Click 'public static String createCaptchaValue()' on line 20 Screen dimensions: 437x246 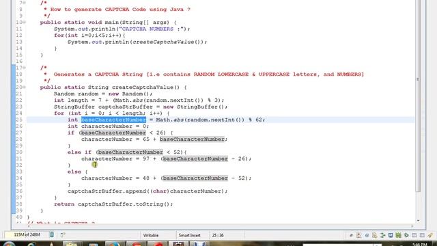110,87
